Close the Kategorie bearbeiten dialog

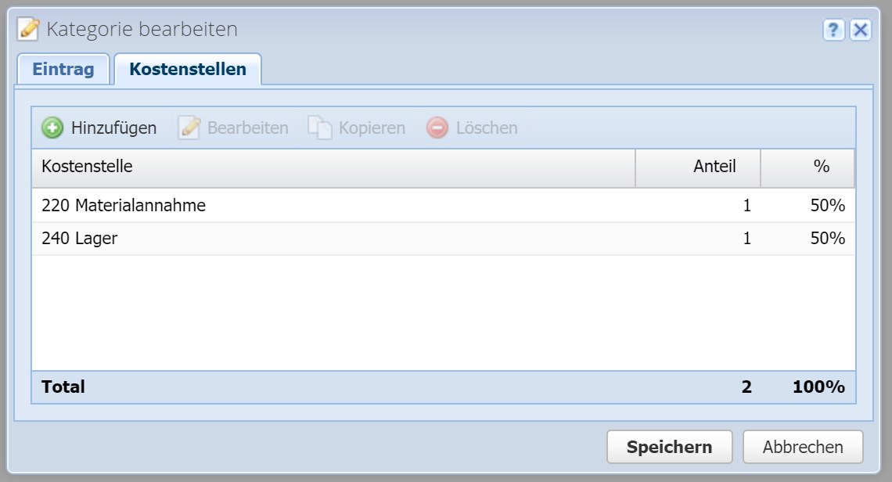point(860,31)
